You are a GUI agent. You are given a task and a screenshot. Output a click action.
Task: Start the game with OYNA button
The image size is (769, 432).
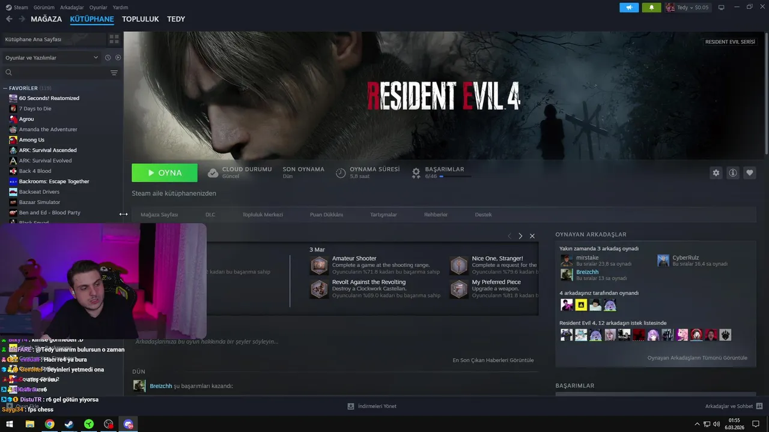tap(165, 173)
